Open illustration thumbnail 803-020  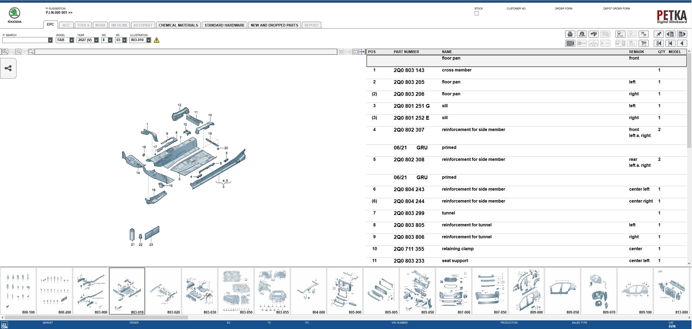[x=163, y=291]
